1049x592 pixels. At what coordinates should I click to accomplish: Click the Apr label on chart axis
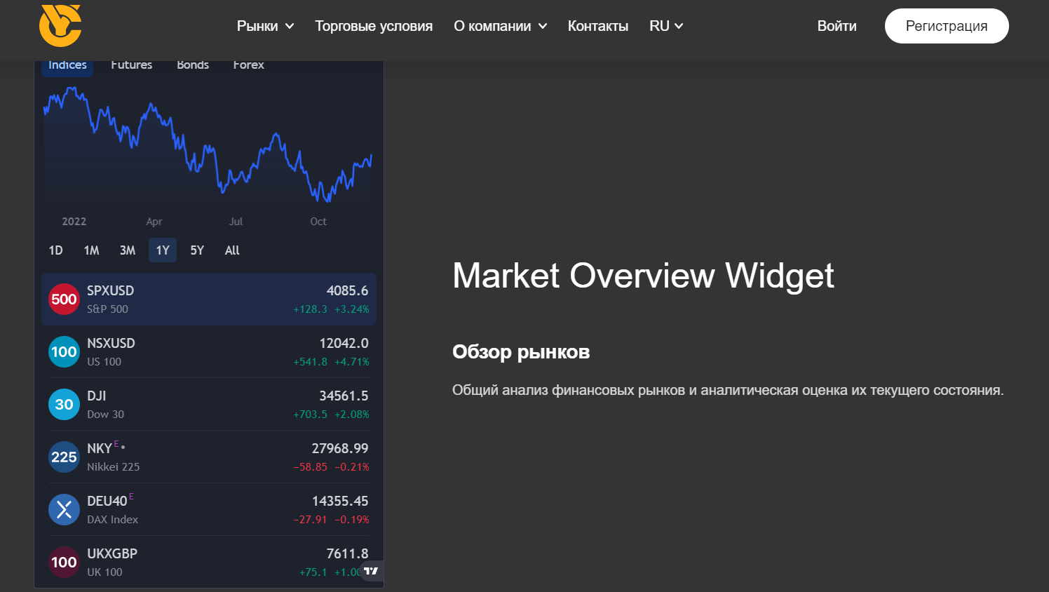coord(154,222)
